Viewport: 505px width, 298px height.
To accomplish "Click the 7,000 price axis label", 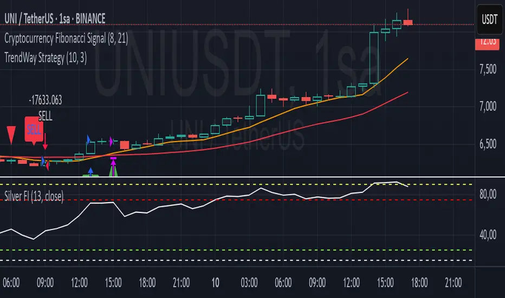I will 488,106.
